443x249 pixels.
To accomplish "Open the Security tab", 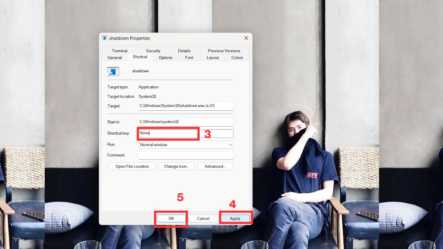I will (153, 51).
